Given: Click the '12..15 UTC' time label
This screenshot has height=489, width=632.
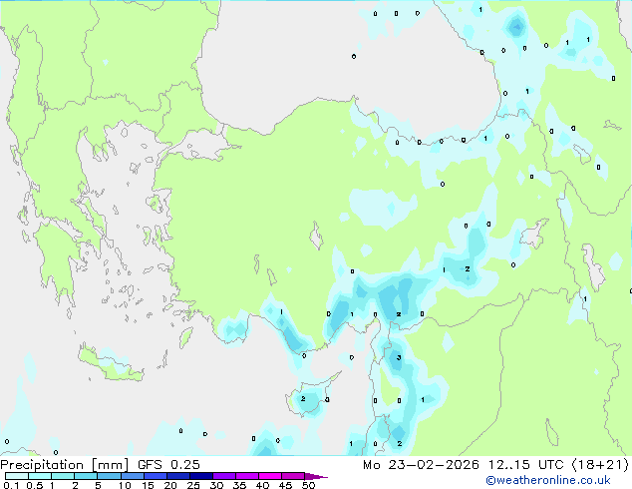Looking at the screenshot, I should 525,465.
